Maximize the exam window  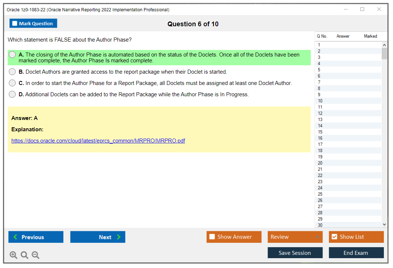[x=362, y=9]
